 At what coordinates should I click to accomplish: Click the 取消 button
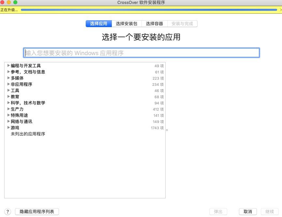pyautogui.click(x=248, y=211)
